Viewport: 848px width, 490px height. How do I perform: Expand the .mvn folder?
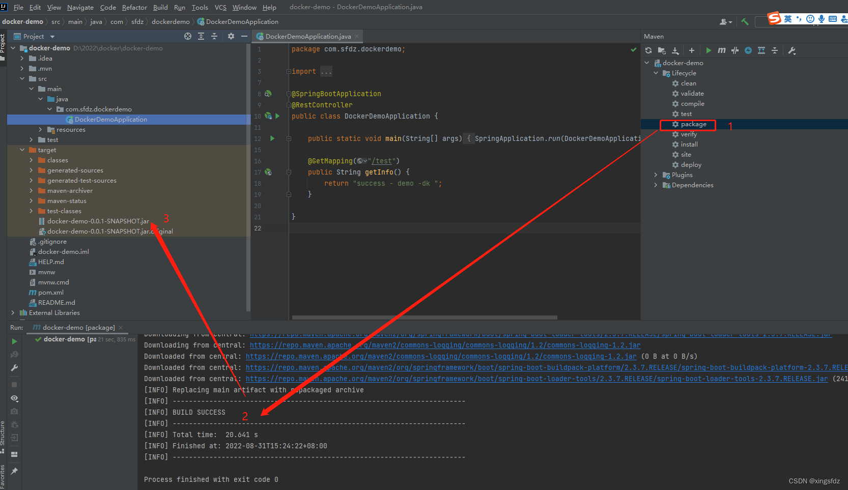coord(22,69)
